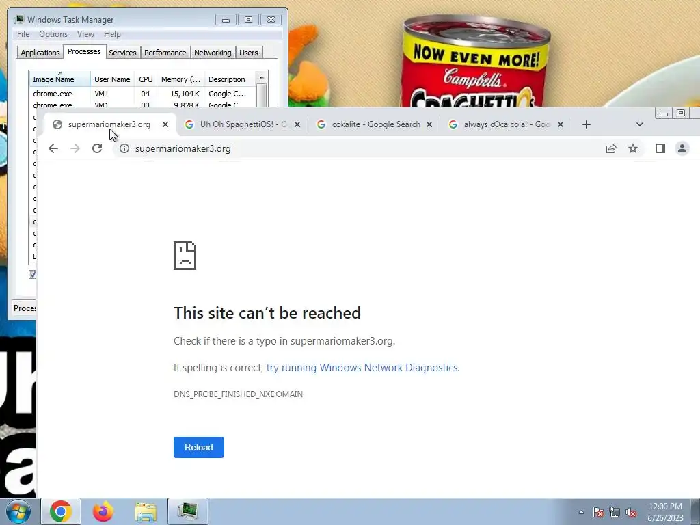The width and height of the screenshot is (700, 525).
Task: Sort processes by User Name column
Action: (x=112, y=79)
